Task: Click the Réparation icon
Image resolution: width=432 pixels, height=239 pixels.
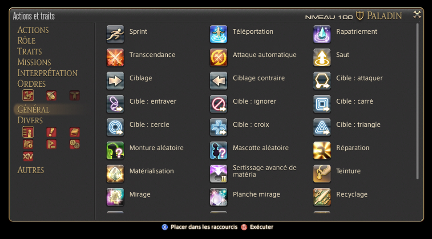Action: [x=322, y=150]
